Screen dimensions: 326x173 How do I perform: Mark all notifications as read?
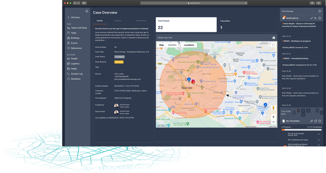point(311,18)
